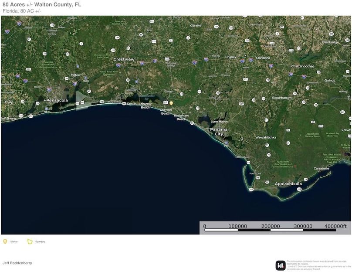The image size is (352, 272).
Task: Select the yellow marker pin near Grayton Beach
Action: (171, 103)
